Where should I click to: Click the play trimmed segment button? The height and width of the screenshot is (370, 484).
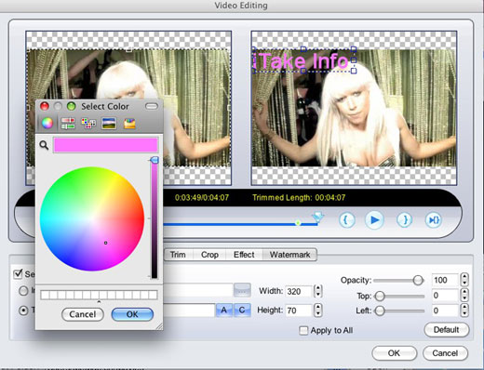(433, 220)
